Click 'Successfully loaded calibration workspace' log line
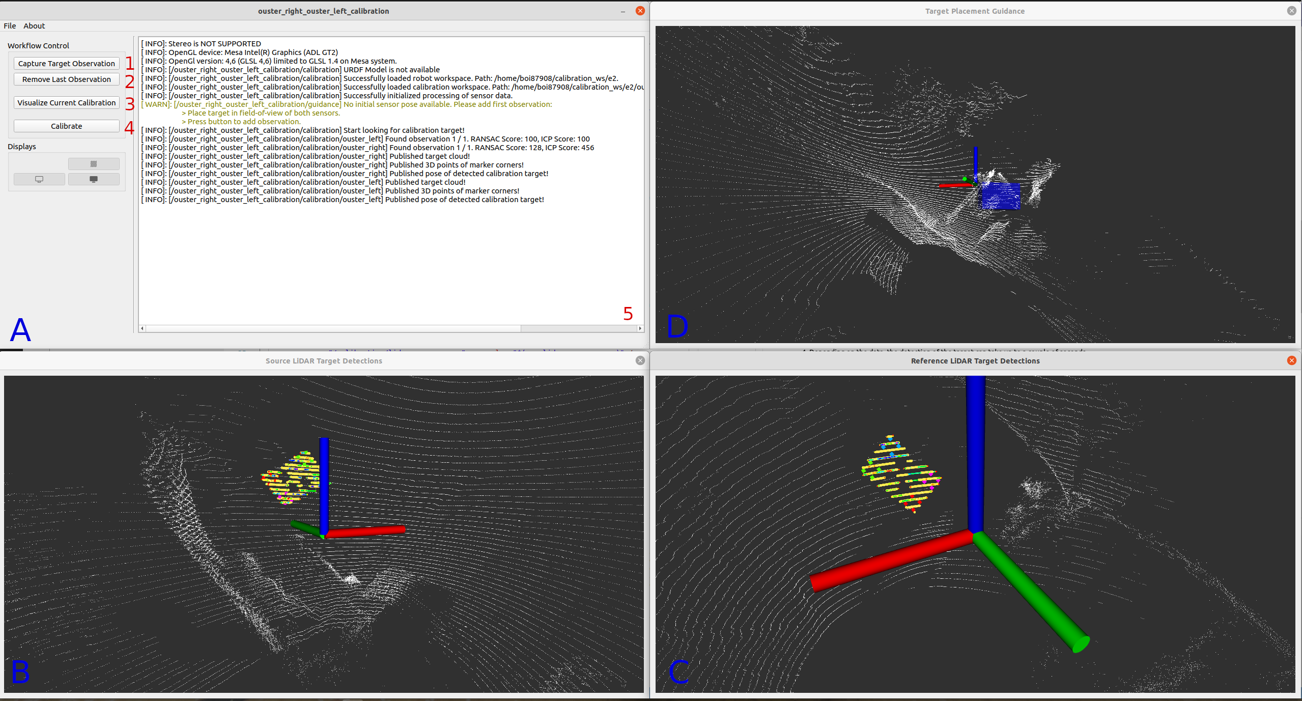The width and height of the screenshot is (1302, 701). tap(392, 87)
